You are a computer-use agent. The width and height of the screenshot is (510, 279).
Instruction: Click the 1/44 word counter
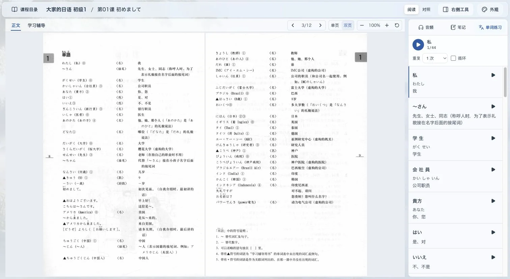tap(431, 48)
